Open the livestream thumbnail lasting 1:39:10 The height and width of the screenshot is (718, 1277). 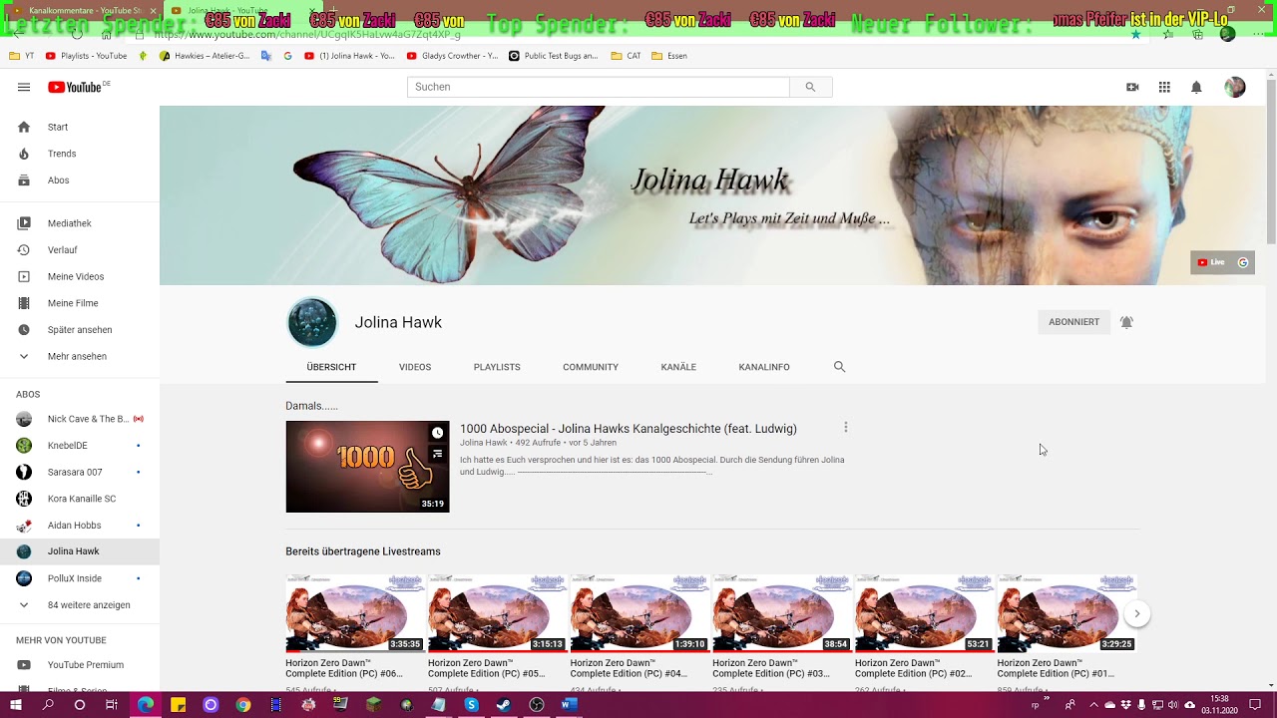click(639, 613)
